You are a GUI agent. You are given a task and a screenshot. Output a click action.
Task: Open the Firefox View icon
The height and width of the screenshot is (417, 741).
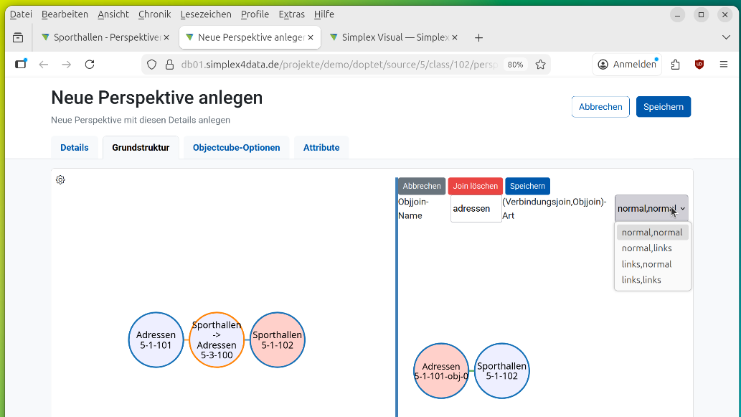click(18, 37)
